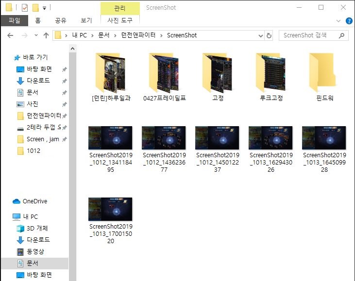Click the 관리 contextual tab header
Screen dimensions: 355x281
click(120, 8)
